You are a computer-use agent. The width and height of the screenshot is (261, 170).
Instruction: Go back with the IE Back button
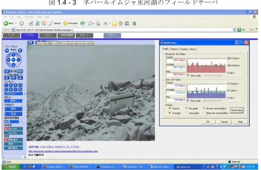[8, 23]
